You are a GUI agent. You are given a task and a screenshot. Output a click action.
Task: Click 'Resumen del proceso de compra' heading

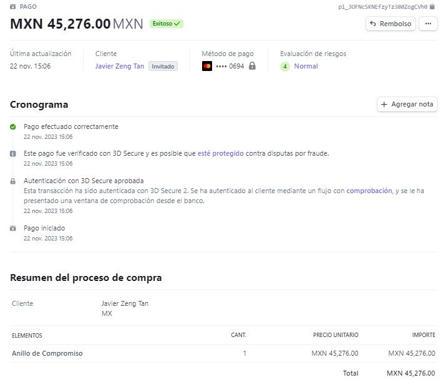(86, 277)
